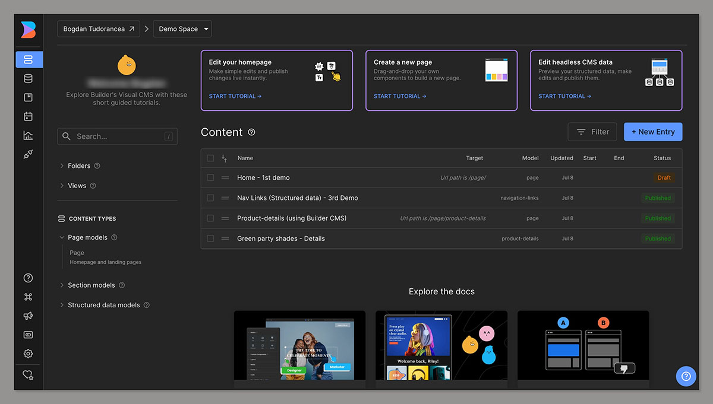Open the Content section in the sidebar
This screenshot has height=404, width=713.
(x=28, y=59)
